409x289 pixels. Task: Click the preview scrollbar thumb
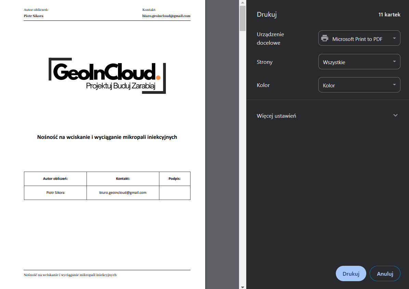click(x=242, y=18)
